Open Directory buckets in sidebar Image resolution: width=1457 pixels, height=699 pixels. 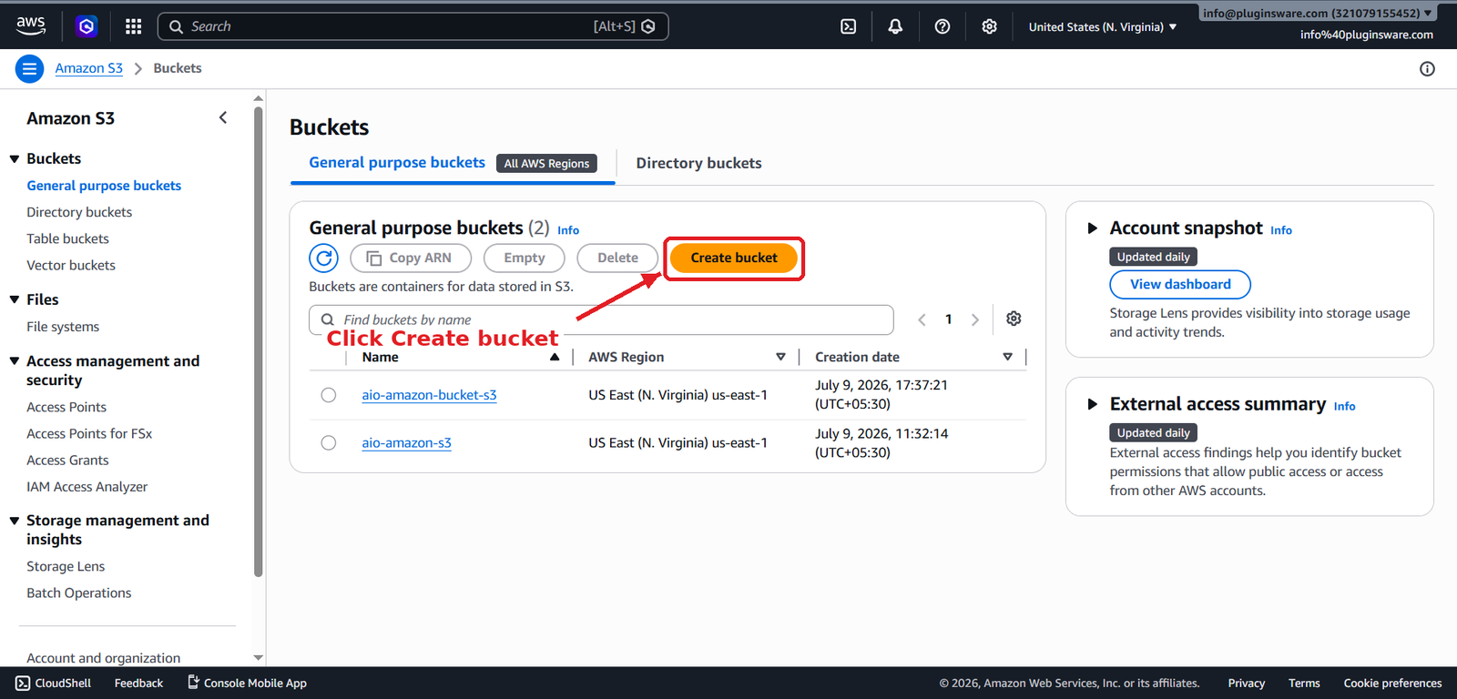click(x=79, y=212)
